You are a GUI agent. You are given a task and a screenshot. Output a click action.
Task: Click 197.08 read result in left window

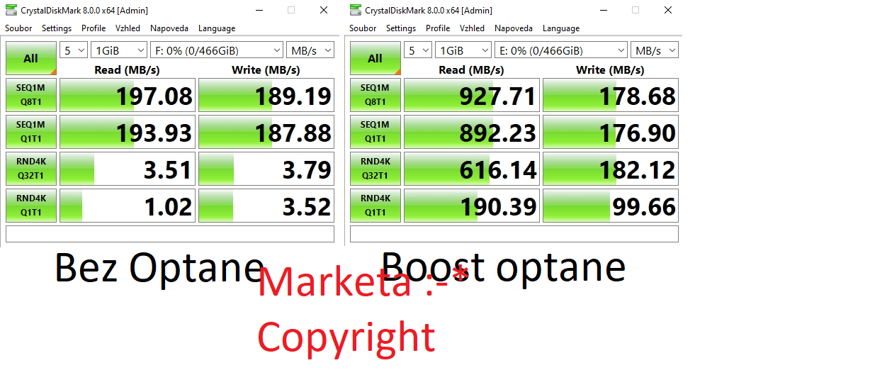point(128,95)
